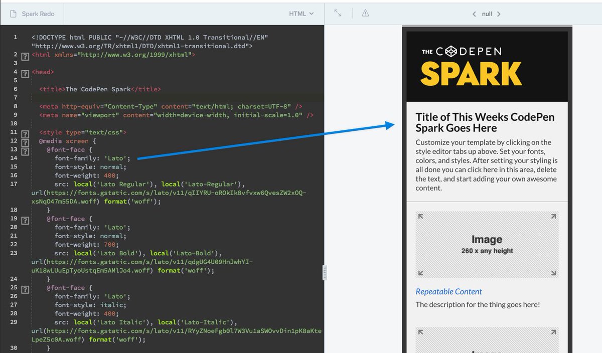Expand preview with the fullscreen arrows icon

coord(338,14)
